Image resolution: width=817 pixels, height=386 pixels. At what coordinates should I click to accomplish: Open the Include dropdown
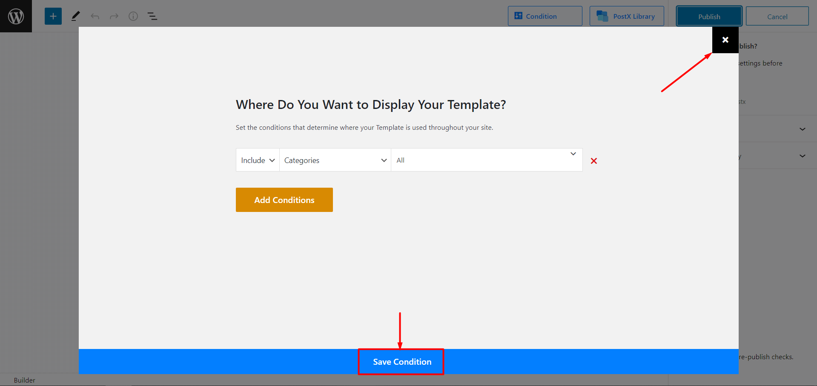pyautogui.click(x=257, y=160)
